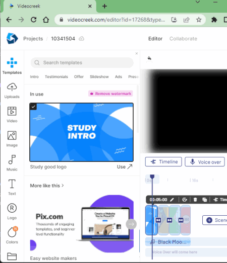Open a new browser tab
The width and height of the screenshot is (227, 263).
tap(104, 6)
